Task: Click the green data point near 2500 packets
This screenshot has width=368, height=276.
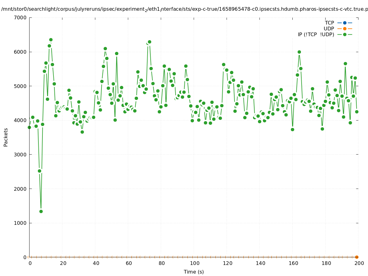Action: point(39,171)
